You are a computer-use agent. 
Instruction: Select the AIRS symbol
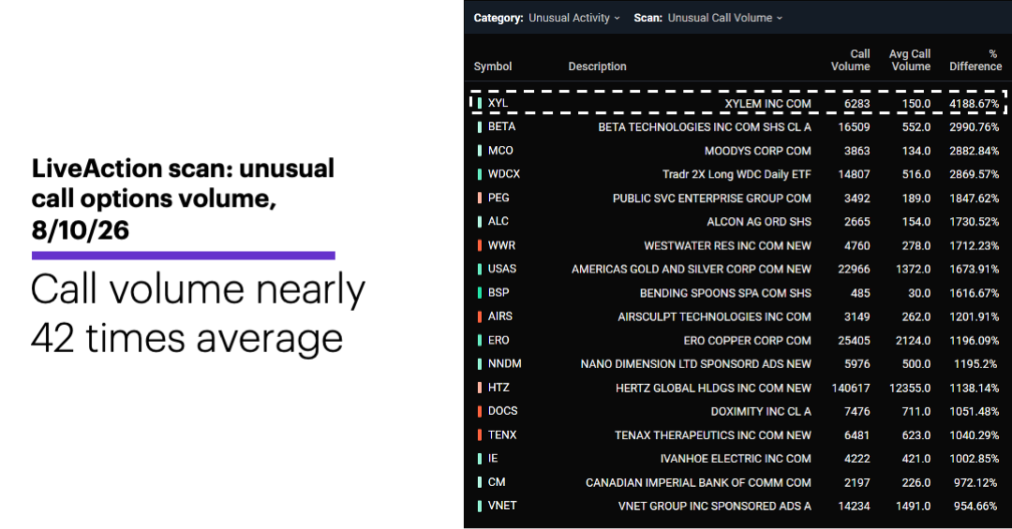(500, 316)
